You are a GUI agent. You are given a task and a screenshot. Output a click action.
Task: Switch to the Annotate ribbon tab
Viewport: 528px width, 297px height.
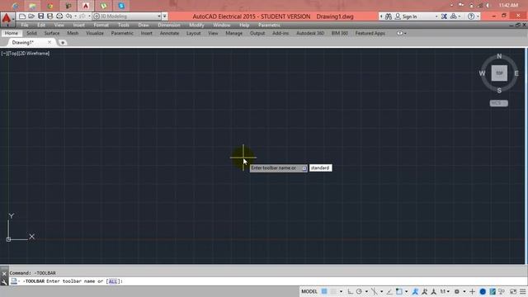[169, 33]
